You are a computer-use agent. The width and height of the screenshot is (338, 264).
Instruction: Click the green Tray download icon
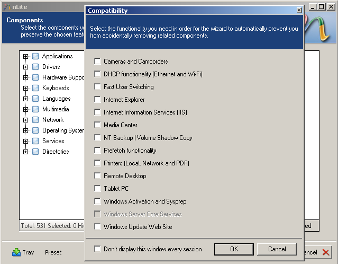[16, 252]
